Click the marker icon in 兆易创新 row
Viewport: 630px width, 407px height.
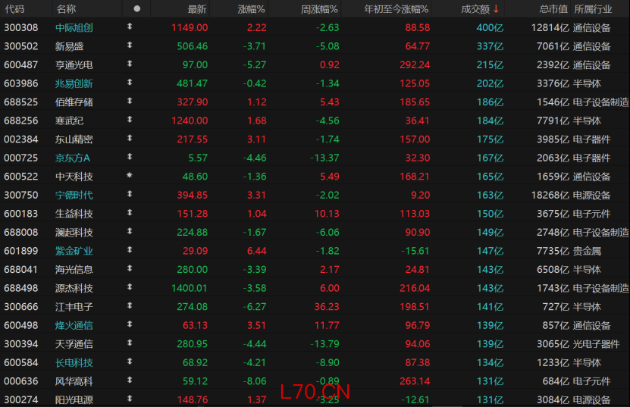coord(130,83)
